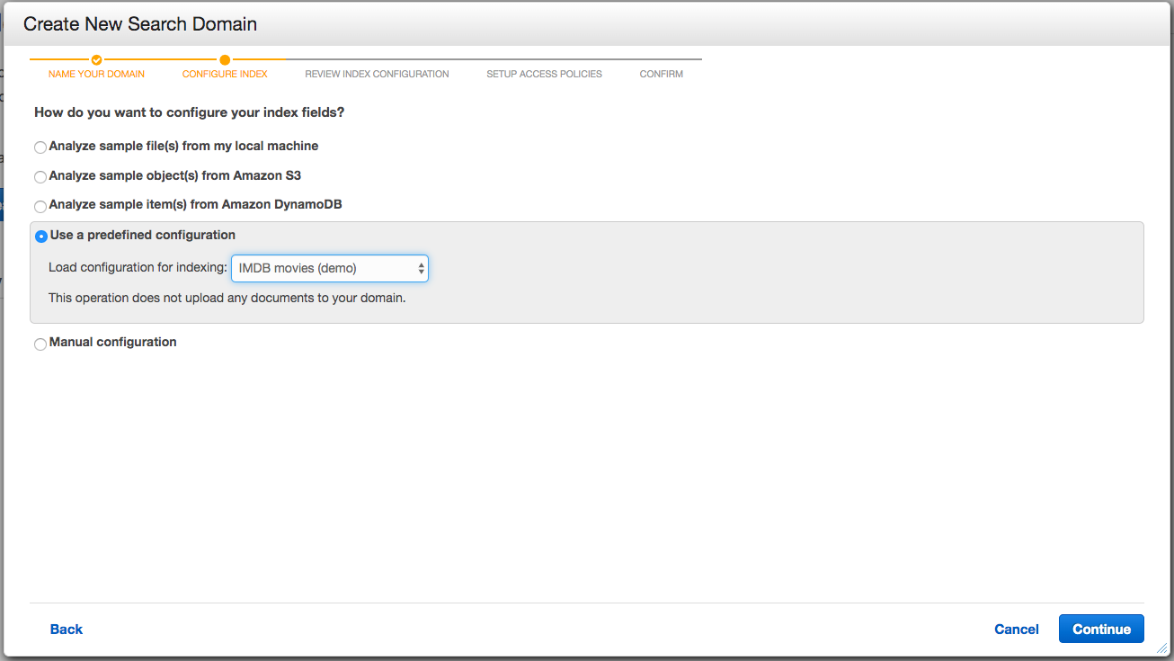Screen dimensions: 1174x661
Task: Go to the Name Your Domain step
Action: pyautogui.click(x=96, y=74)
